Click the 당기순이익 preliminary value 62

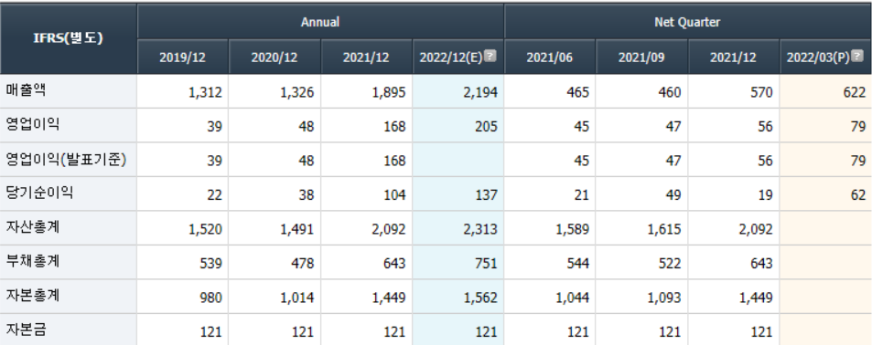[858, 194]
